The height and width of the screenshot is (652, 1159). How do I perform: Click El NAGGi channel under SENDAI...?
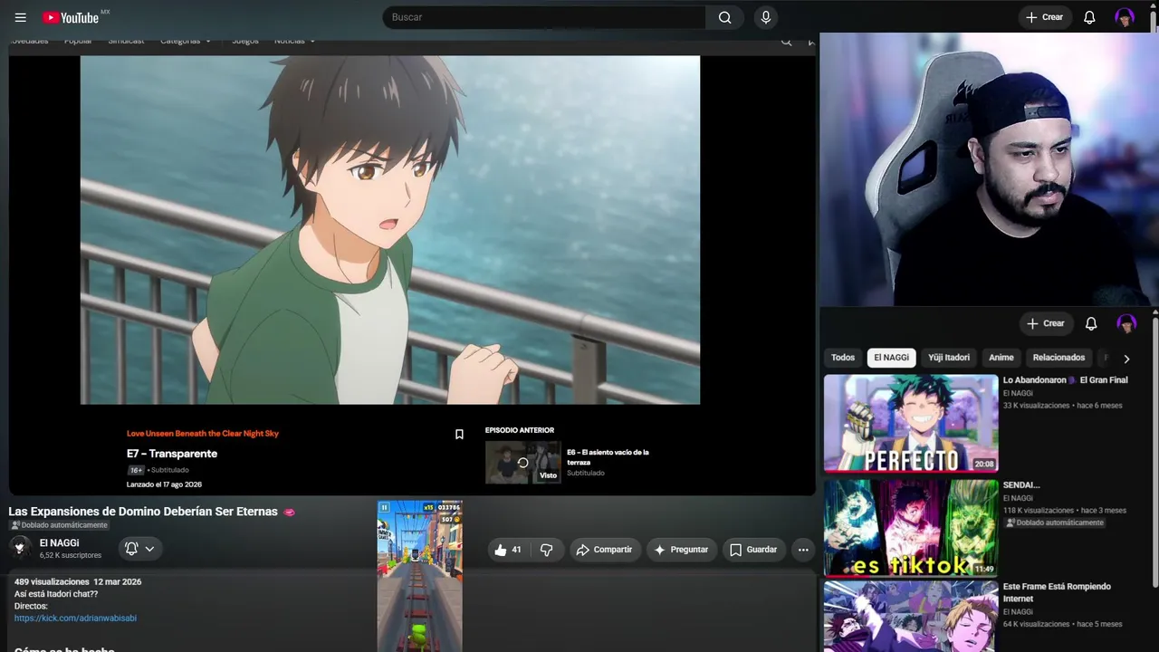coord(1018,498)
